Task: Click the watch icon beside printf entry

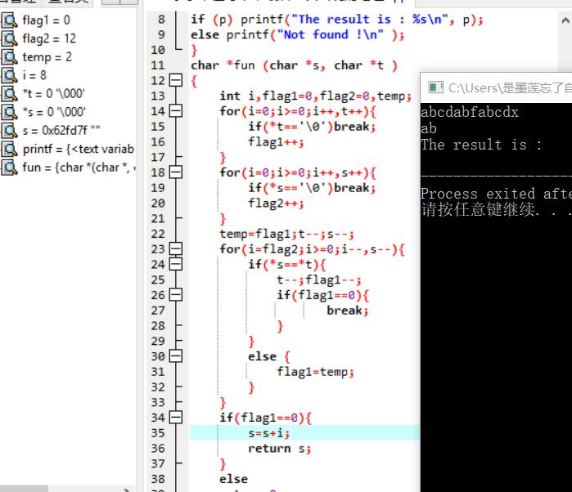Action: pos(10,149)
